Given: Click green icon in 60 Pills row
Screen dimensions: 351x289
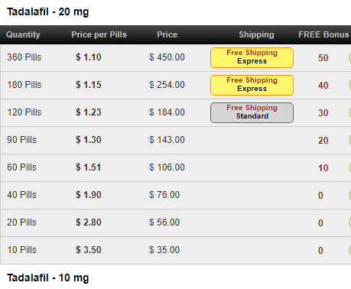Looking at the screenshot, I should point(349,167).
